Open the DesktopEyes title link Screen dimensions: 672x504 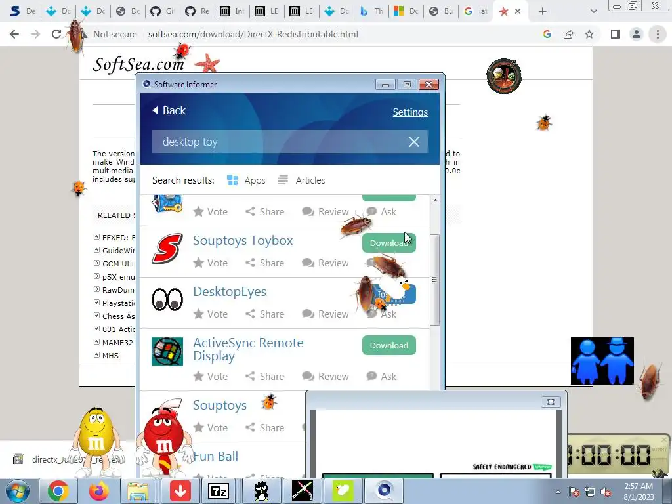click(x=230, y=292)
